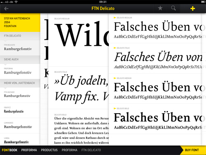206x155 pixels.
Task: Tap FTN Delicato title in header
Action: pyautogui.click(x=103, y=8)
